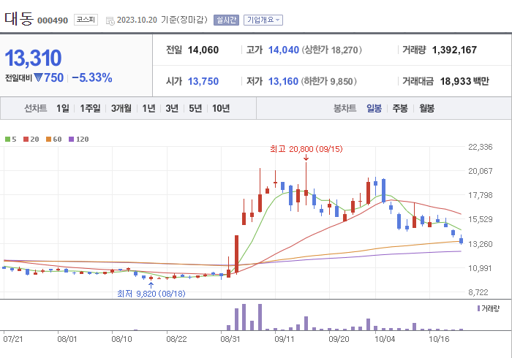This screenshot has height=358, width=512.
Task: Switch to 주봉 candle chart
Action: [400, 108]
